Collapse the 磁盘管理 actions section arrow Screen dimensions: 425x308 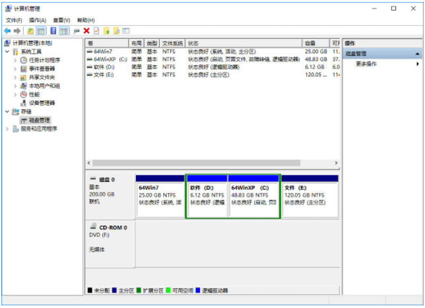pos(417,54)
